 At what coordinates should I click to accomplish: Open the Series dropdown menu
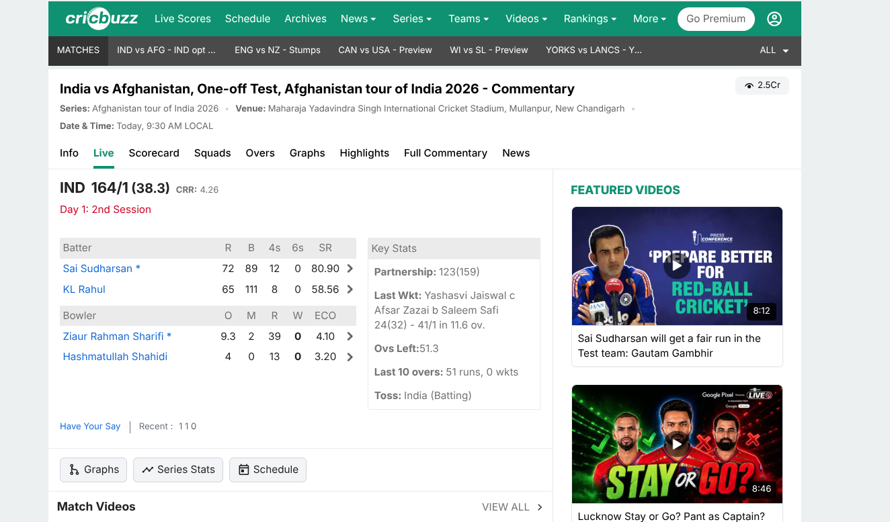(x=412, y=19)
